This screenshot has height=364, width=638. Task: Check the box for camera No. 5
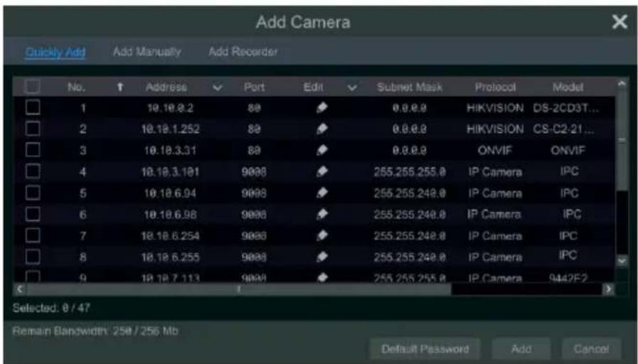coord(33,193)
